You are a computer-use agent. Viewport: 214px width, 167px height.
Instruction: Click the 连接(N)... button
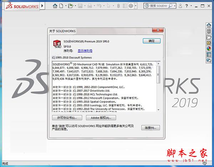pos(151,128)
